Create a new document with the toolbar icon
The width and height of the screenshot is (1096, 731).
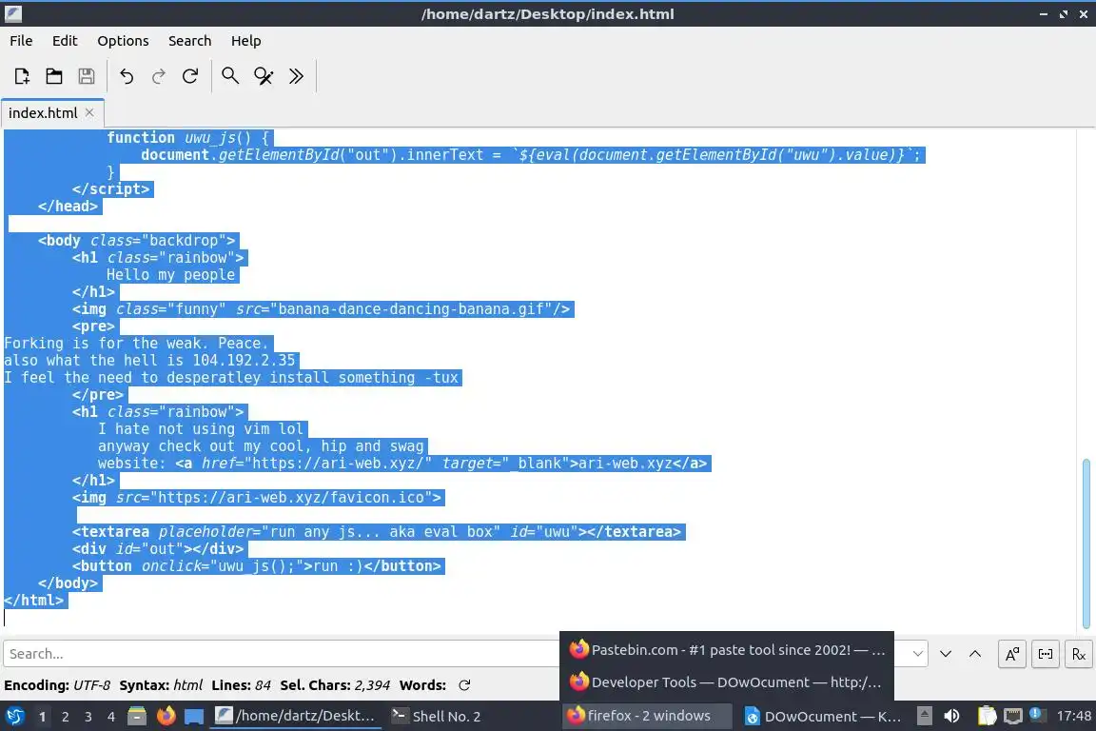point(22,75)
